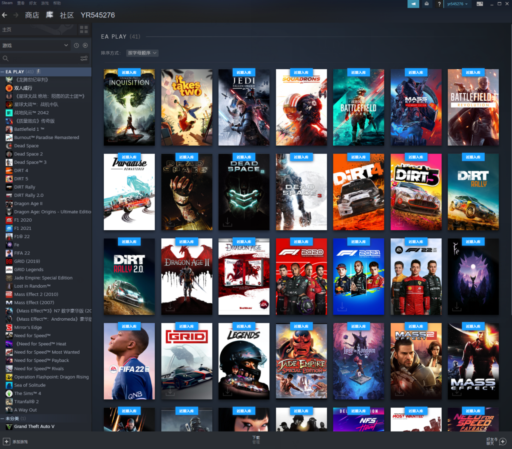Viewport: 512px width, 449px height.
Task: Open the 好友 menu
Action: (33, 3)
